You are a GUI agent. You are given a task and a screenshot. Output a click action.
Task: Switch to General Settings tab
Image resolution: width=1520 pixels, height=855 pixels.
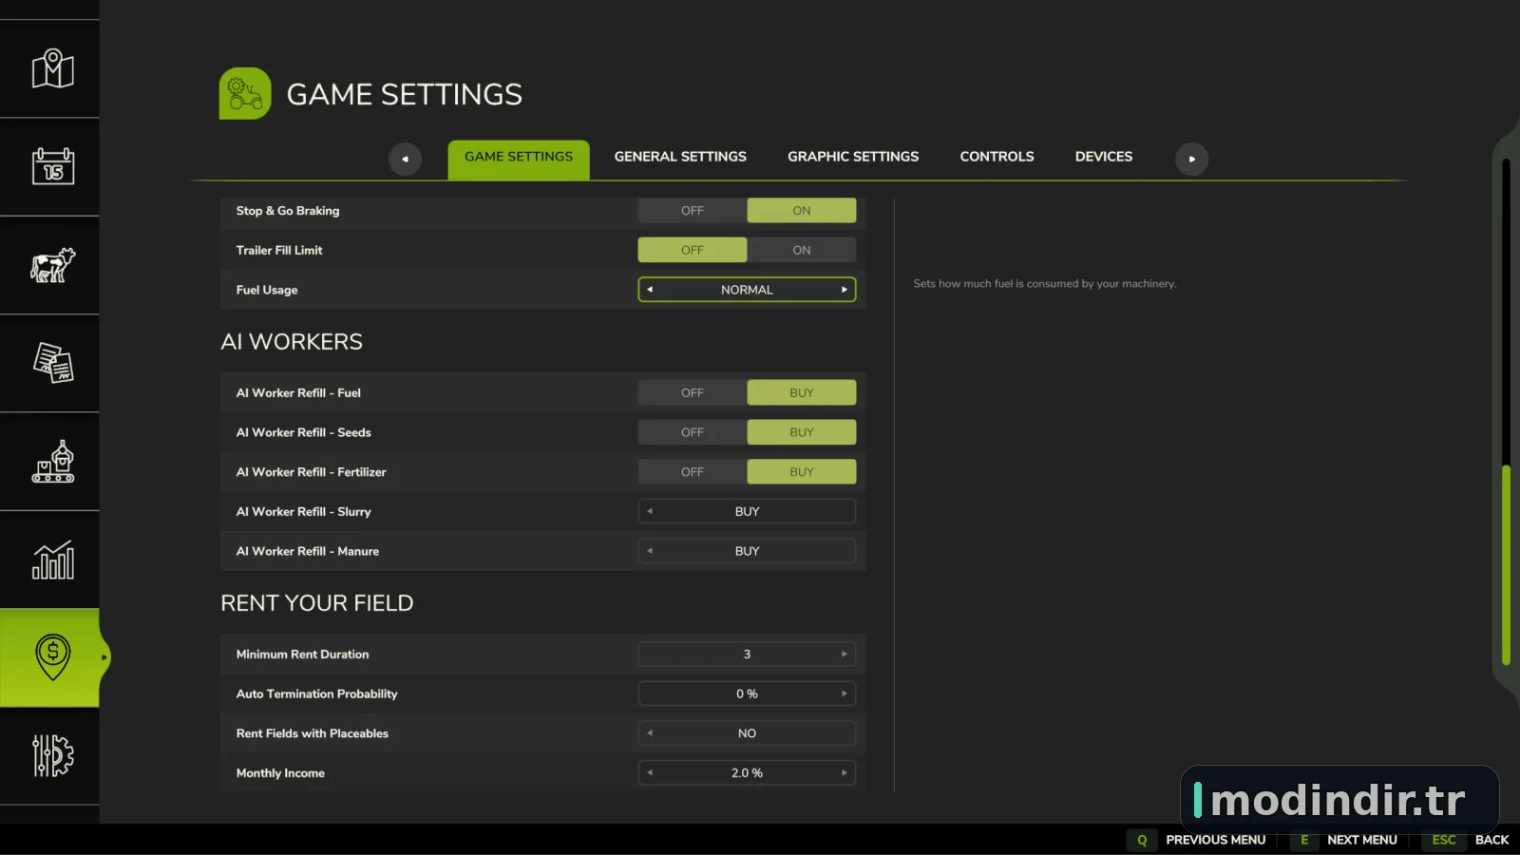click(x=680, y=157)
